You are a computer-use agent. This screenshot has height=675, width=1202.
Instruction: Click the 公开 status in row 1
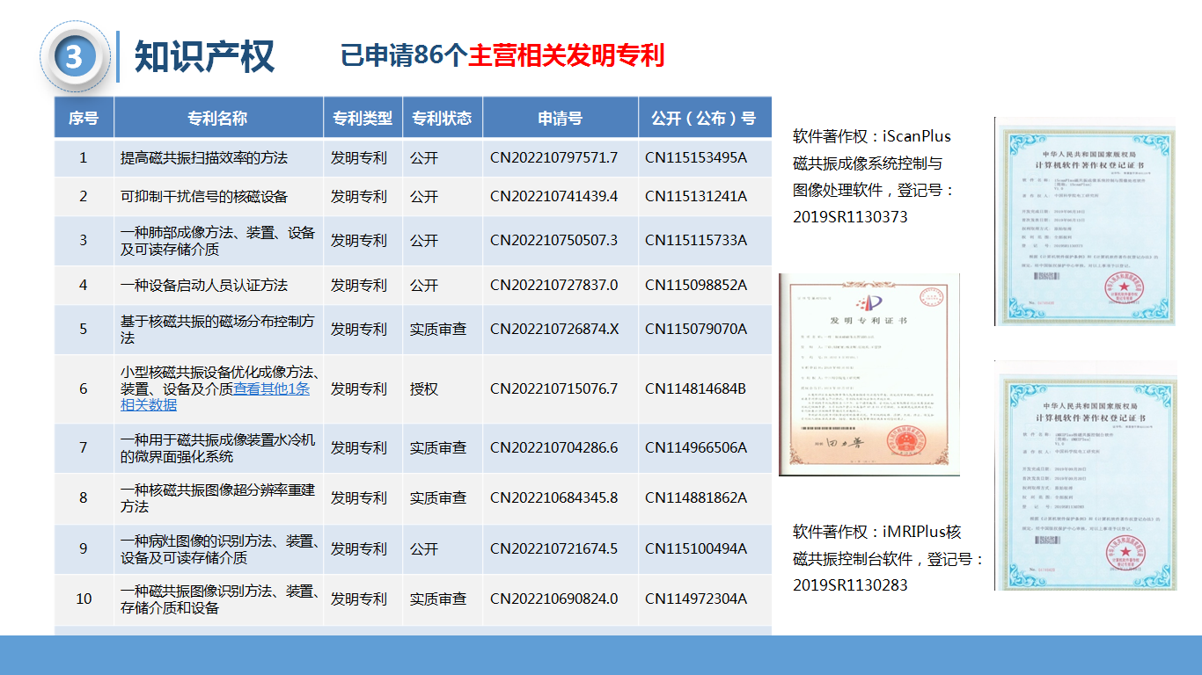(x=424, y=158)
